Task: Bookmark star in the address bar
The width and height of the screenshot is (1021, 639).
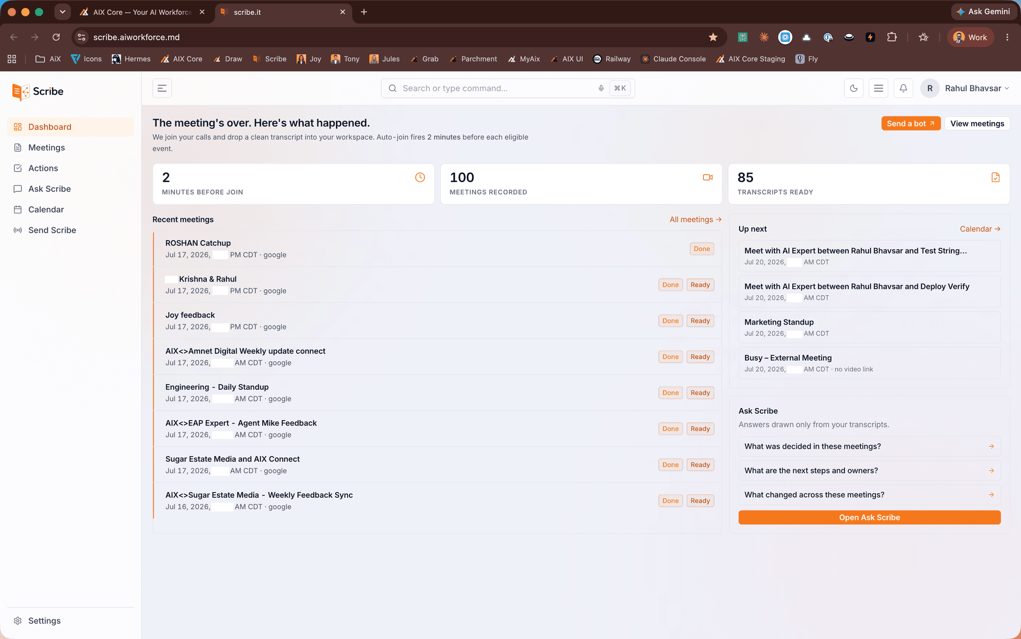Action: coord(713,37)
